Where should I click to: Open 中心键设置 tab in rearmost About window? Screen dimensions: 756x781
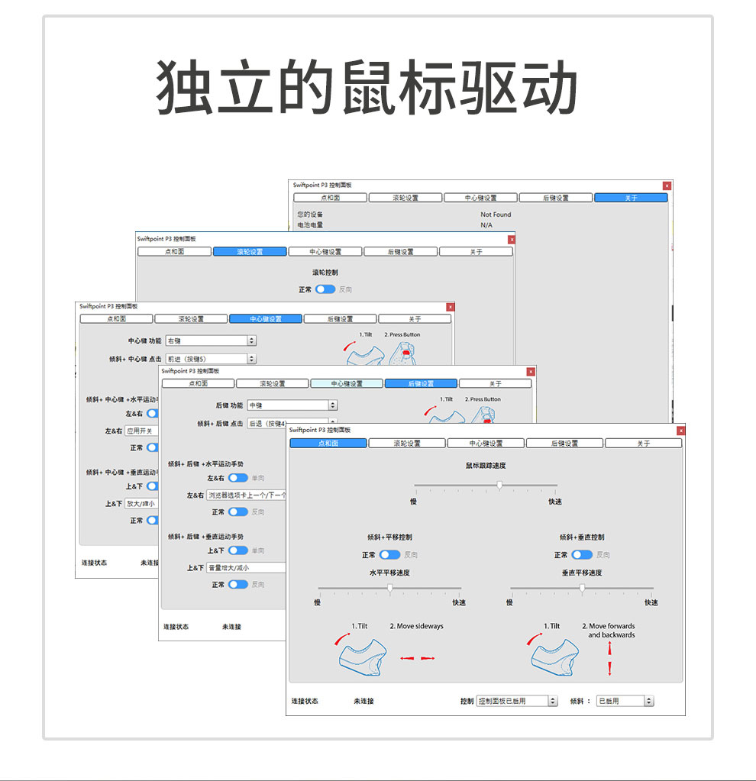pos(481,198)
